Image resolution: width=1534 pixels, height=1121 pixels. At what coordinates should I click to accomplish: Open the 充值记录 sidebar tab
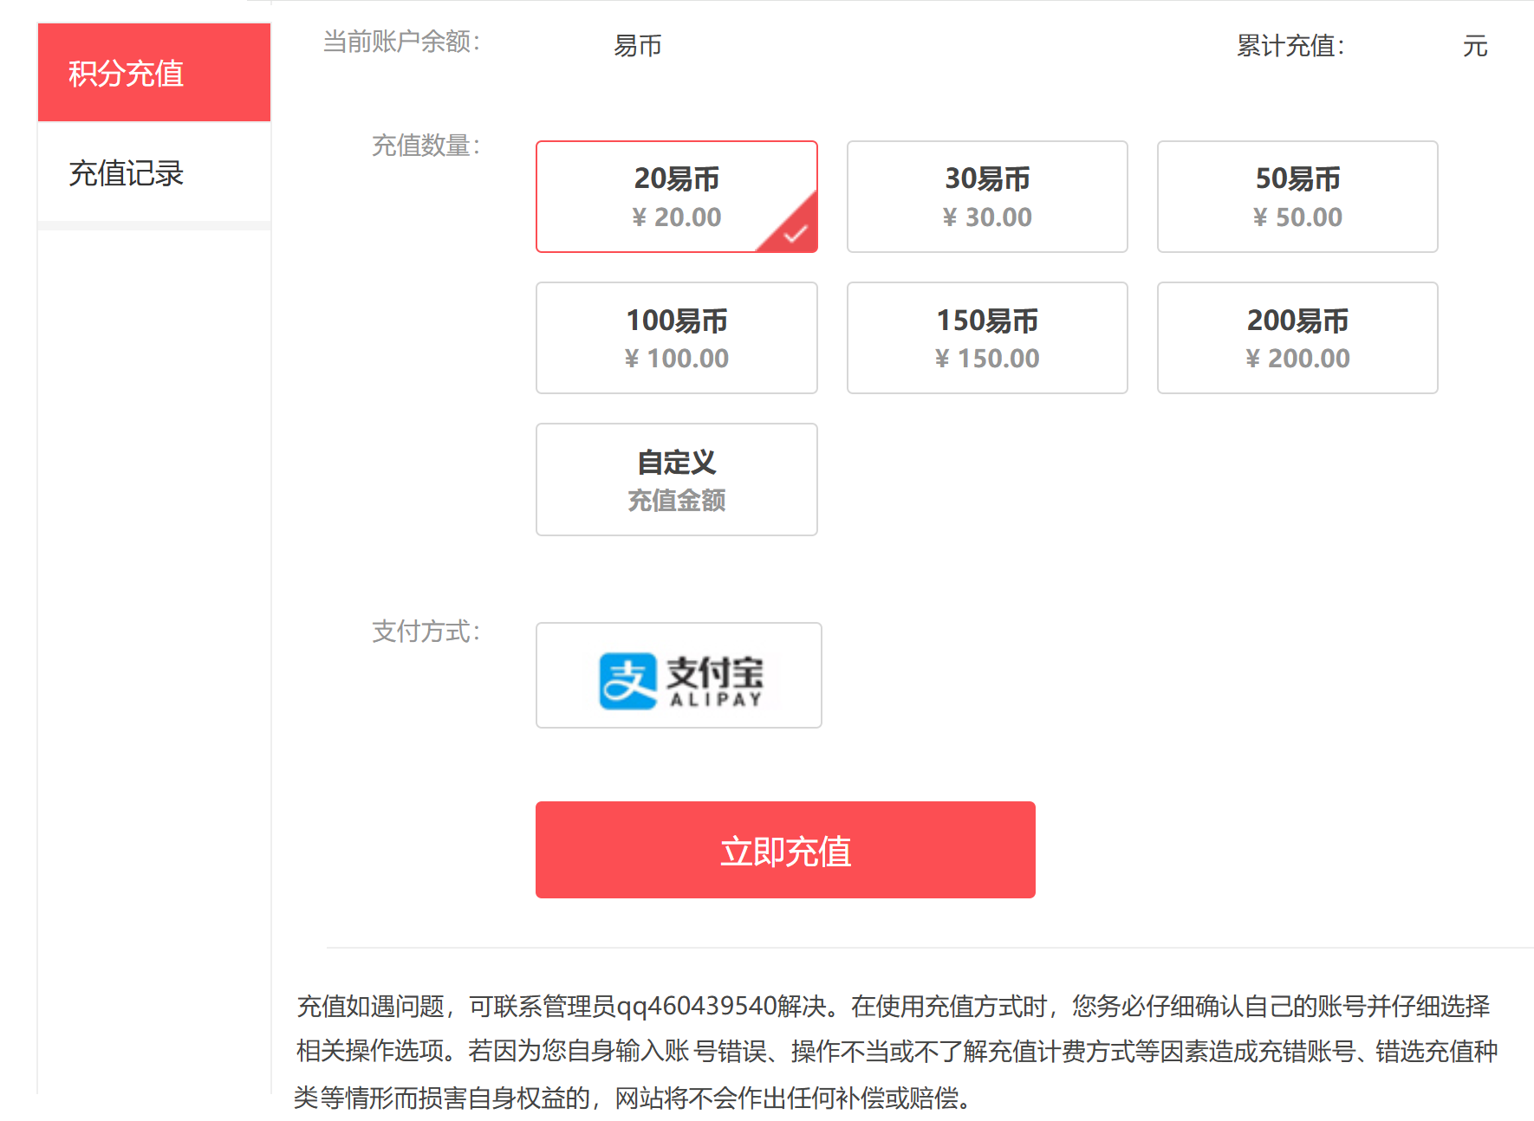point(154,172)
